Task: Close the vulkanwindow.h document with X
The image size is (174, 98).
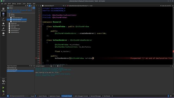Action: [65, 6]
